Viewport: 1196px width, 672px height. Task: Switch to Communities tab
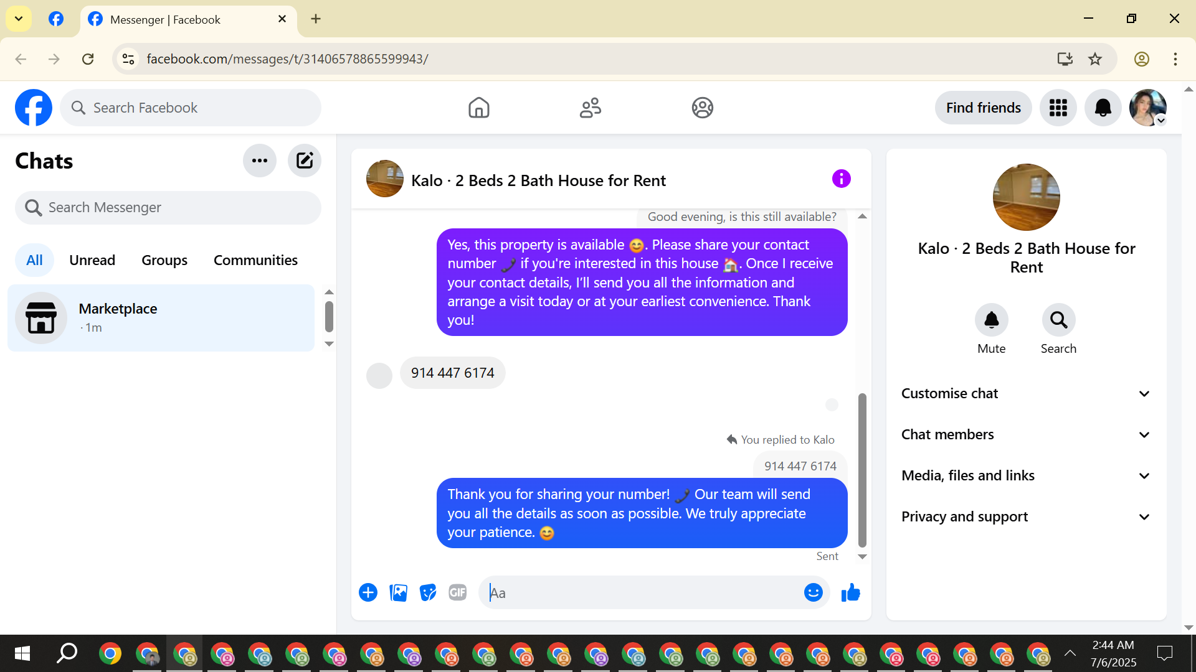[255, 260]
